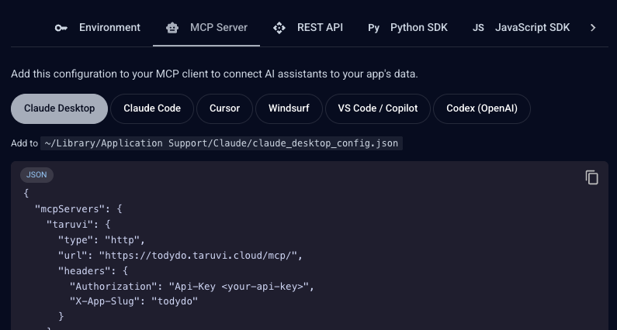Choose the Codex (OpenAI) client option
617x330 pixels.
point(482,108)
